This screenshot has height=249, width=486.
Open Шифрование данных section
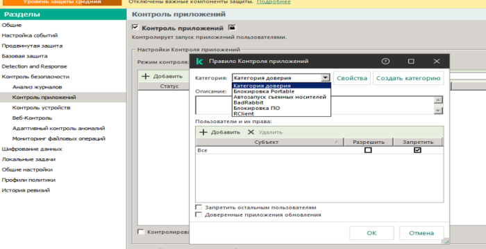point(32,149)
